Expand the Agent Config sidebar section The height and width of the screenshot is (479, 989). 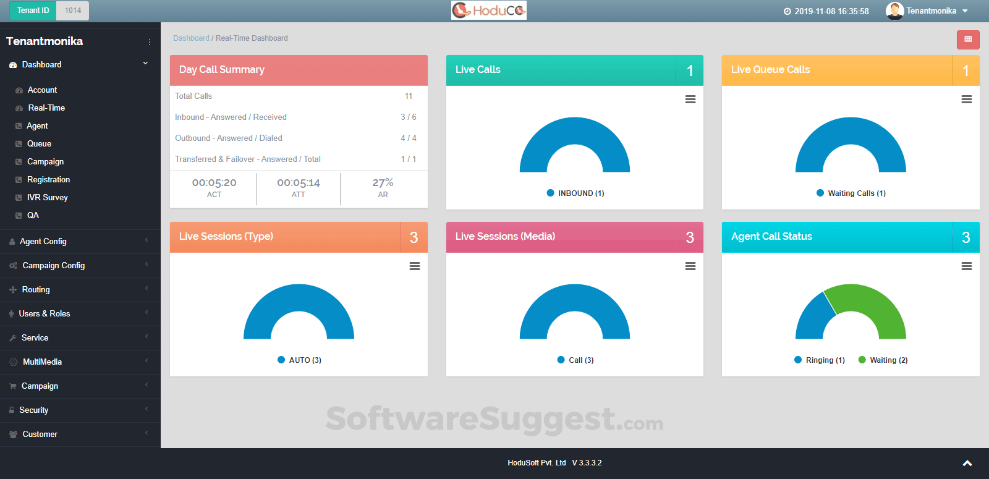[x=43, y=242]
